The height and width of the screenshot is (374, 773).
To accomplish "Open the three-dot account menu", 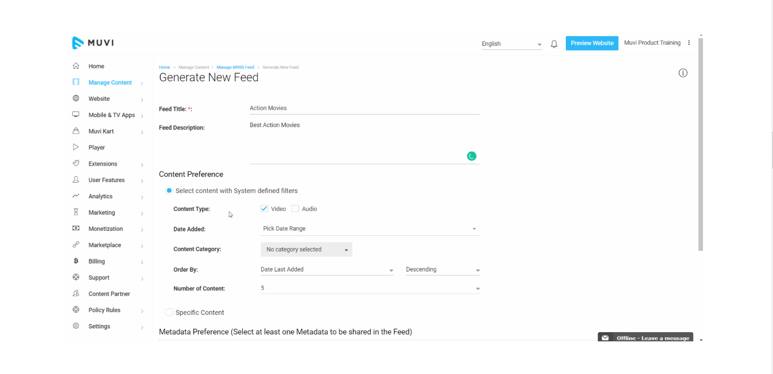I will point(689,43).
